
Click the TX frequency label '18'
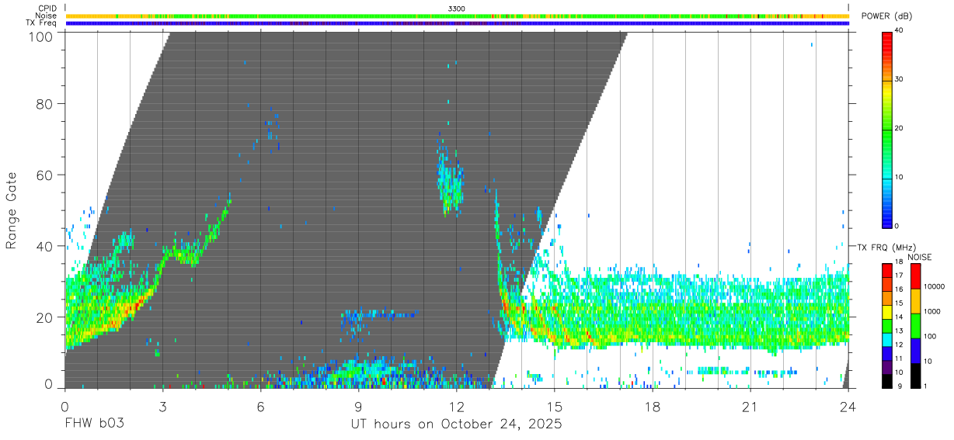click(x=900, y=263)
